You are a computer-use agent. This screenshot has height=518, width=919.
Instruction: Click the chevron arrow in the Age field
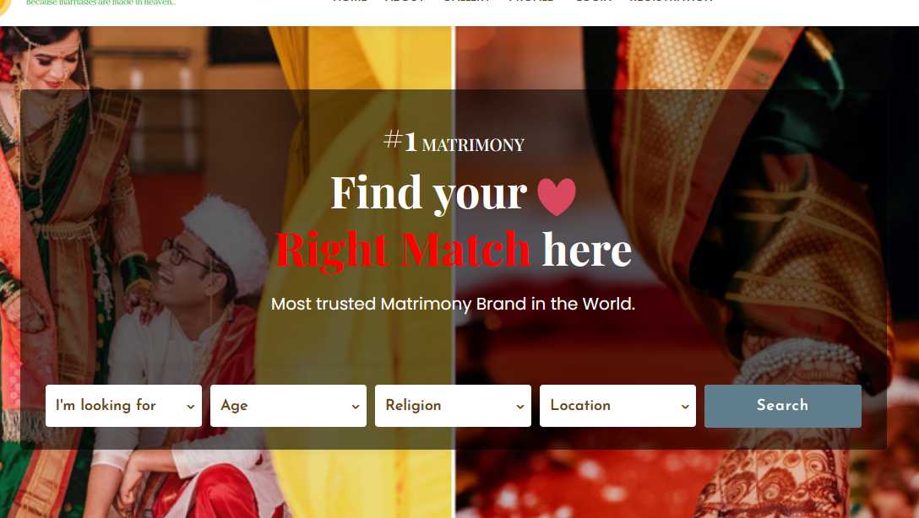click(355, 406)
